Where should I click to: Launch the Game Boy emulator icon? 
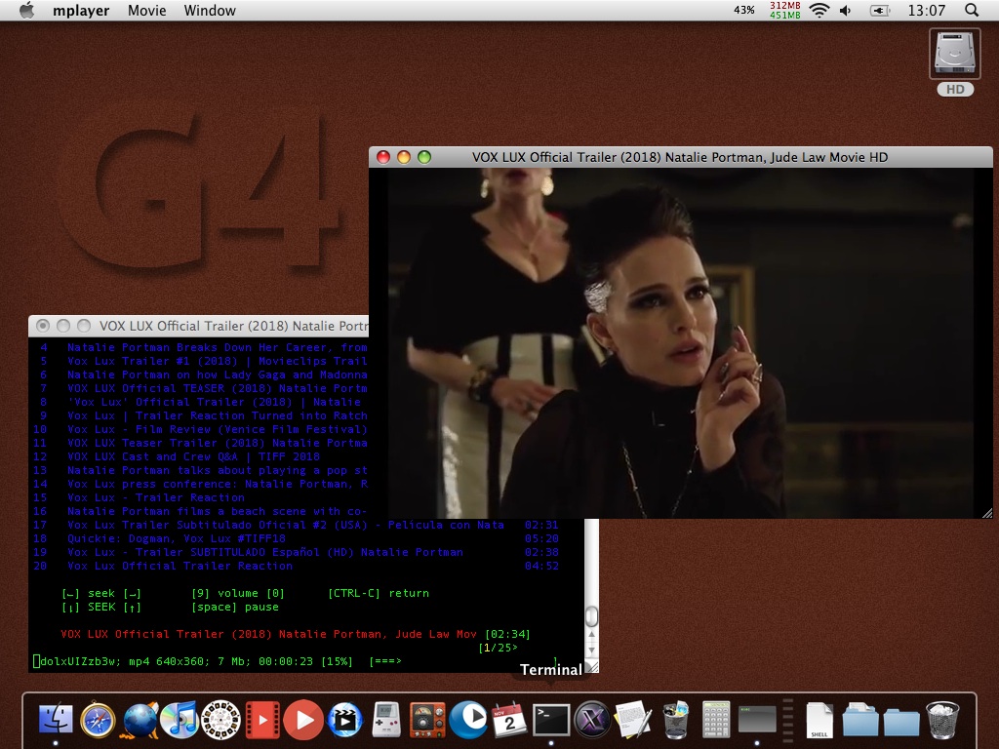386,720
